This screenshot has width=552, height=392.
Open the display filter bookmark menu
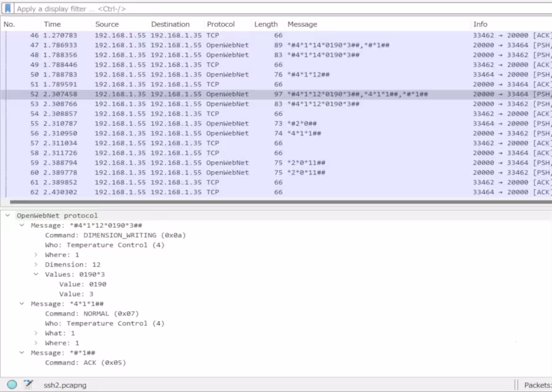[7, 9]
